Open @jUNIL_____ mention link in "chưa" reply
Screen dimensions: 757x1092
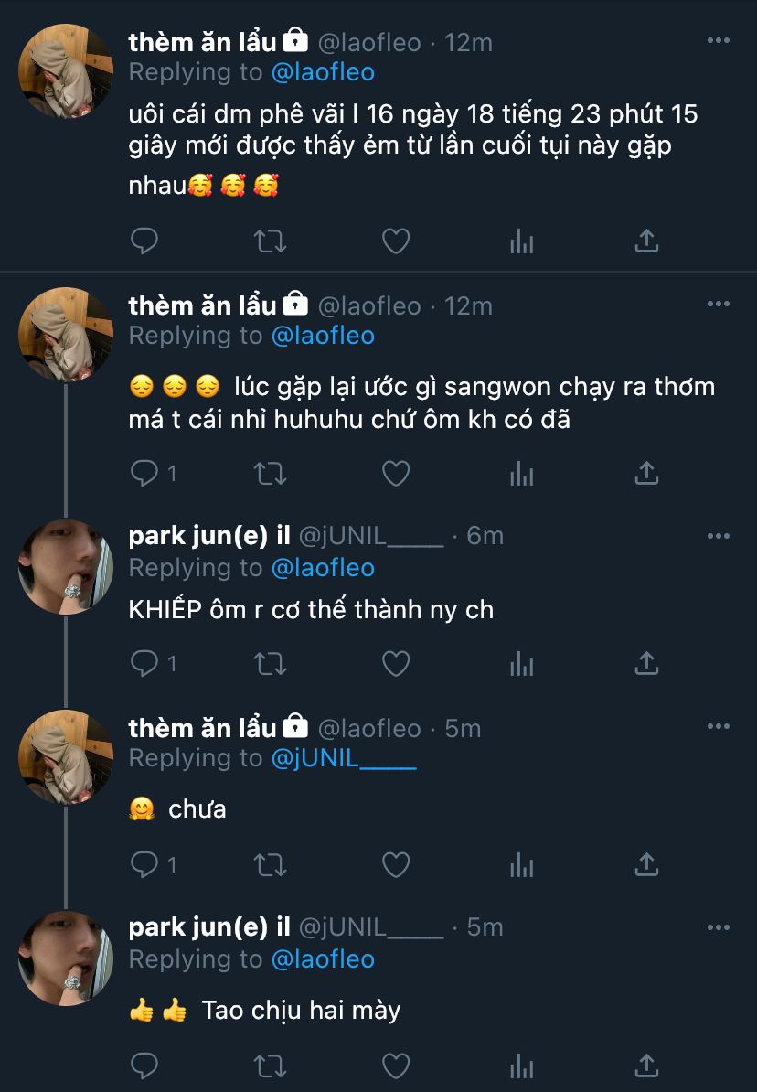point(344,758)
